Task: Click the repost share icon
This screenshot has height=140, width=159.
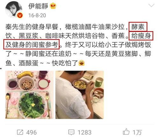Action: (20, 132)
